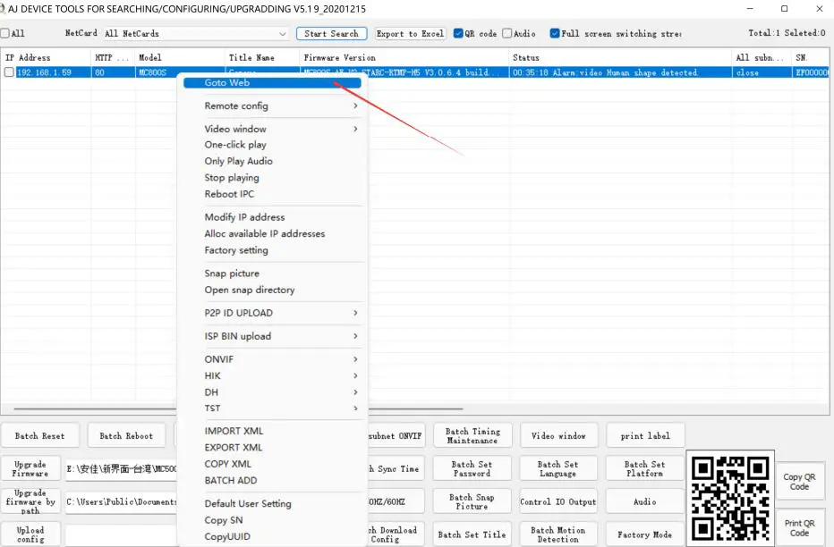Image resolution: width=834 pixels, height=547 pixels.
Task: Click the C:\Users\Public firmware path field
Action: (122, 501)
